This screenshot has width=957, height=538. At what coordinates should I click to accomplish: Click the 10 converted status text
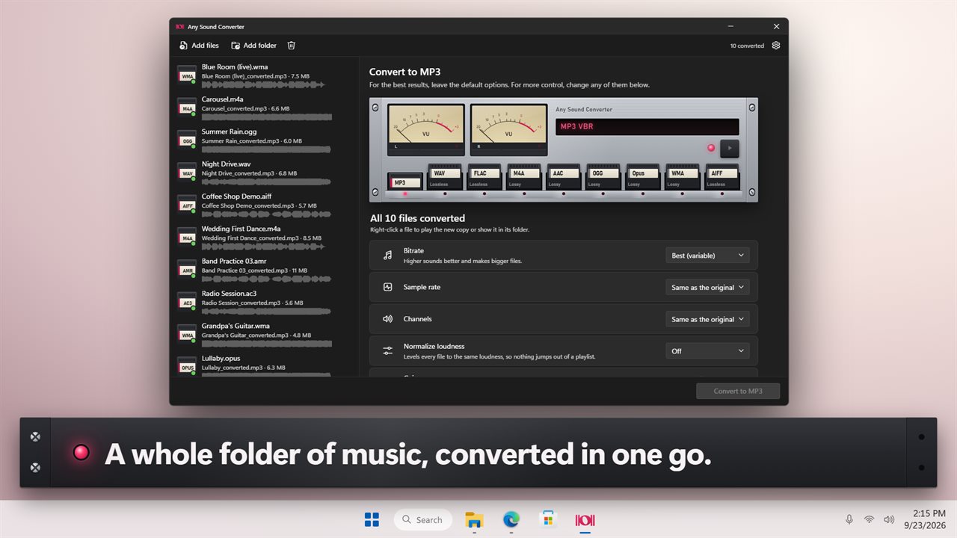[x=747, y=46]
